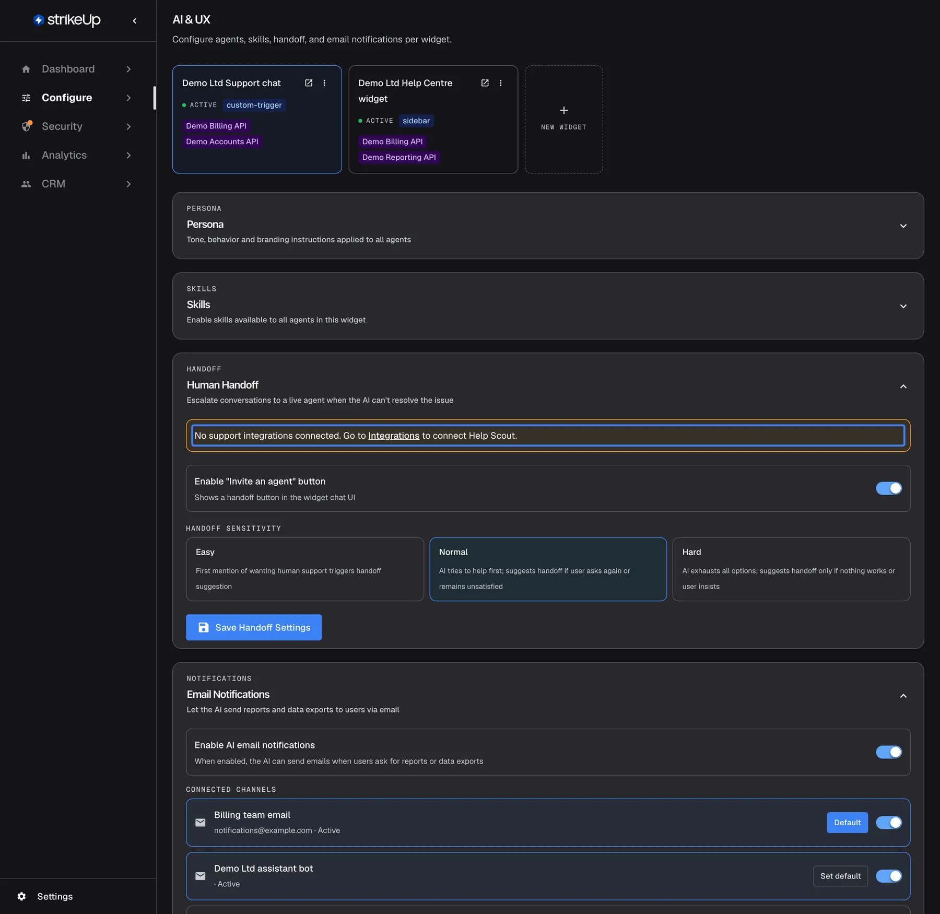This screenshot has height=914, width=940.
Task: Toggle the "Invite an agent" button switch
Action: click(x=889, y=488)
